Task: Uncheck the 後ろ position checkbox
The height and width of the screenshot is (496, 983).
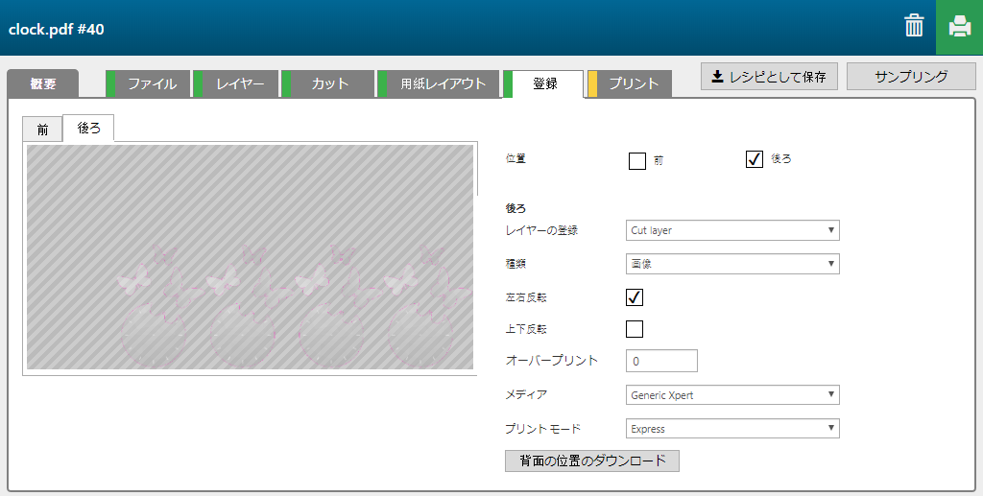Action: click(x=754, y=159)
